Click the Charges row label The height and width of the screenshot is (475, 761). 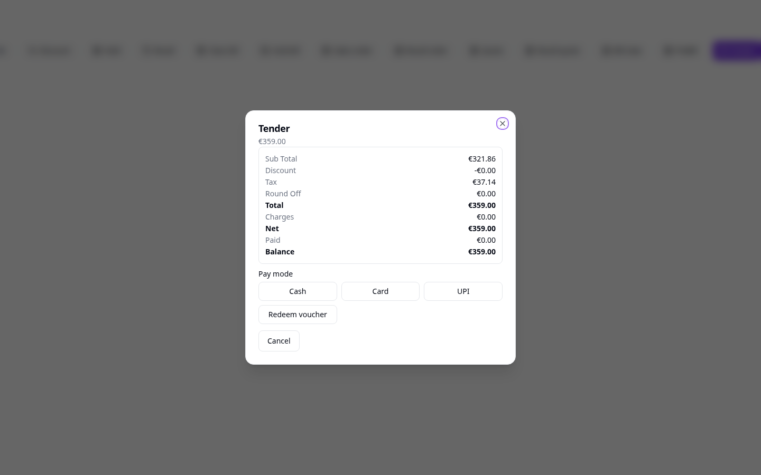(280, 217)
